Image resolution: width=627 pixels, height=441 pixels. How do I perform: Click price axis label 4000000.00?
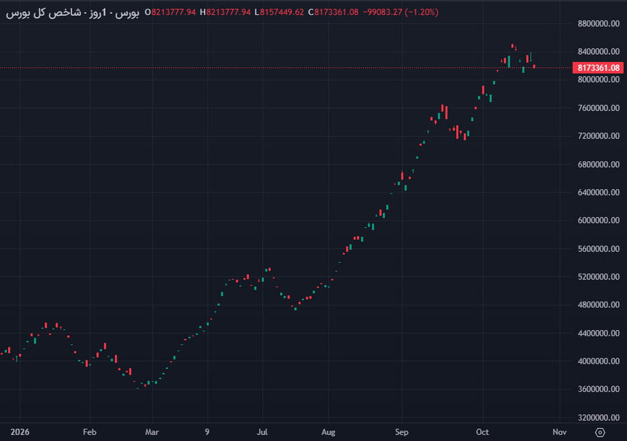tap(598, 361)
